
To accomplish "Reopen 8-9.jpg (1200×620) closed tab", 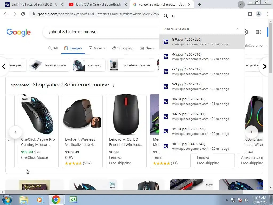I will click(x=202, y=42).
